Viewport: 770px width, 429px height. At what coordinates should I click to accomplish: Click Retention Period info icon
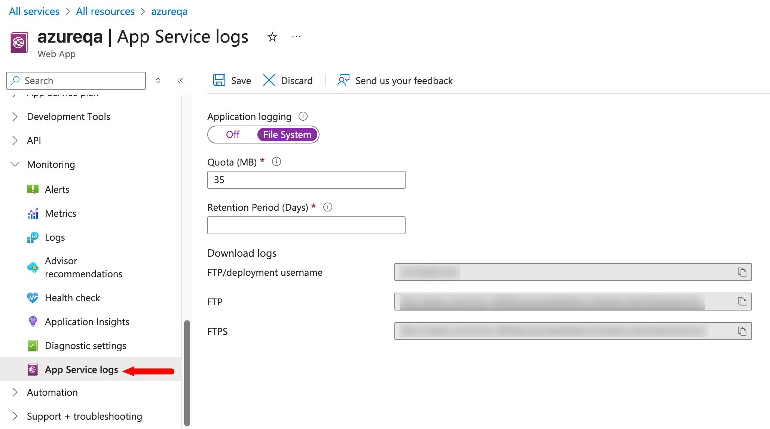328,207
